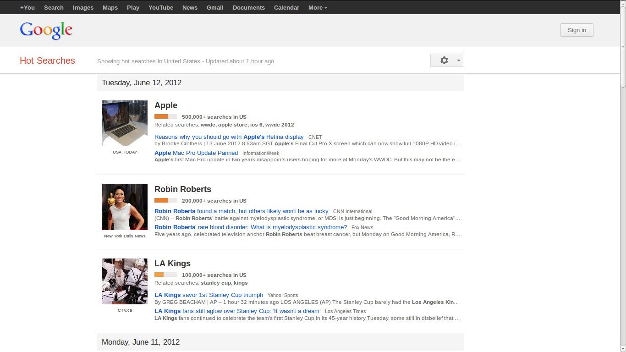This screenshot has height=352, width=626.
Task: Click the Sign in button
Action: point(577,30)
